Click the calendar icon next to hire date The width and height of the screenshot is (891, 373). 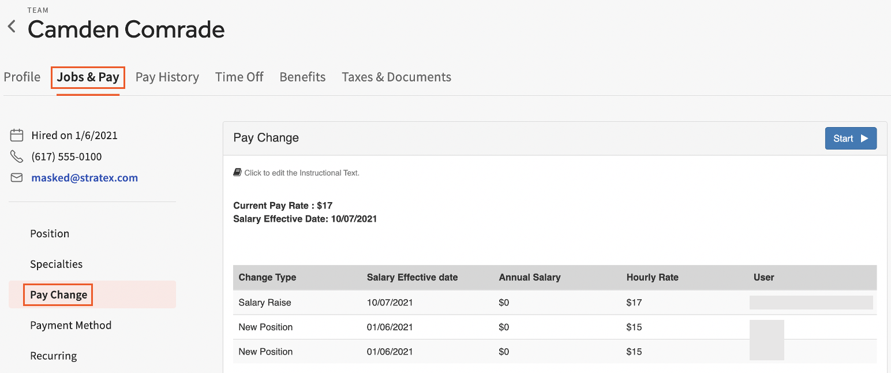click(x=16, y=135)
